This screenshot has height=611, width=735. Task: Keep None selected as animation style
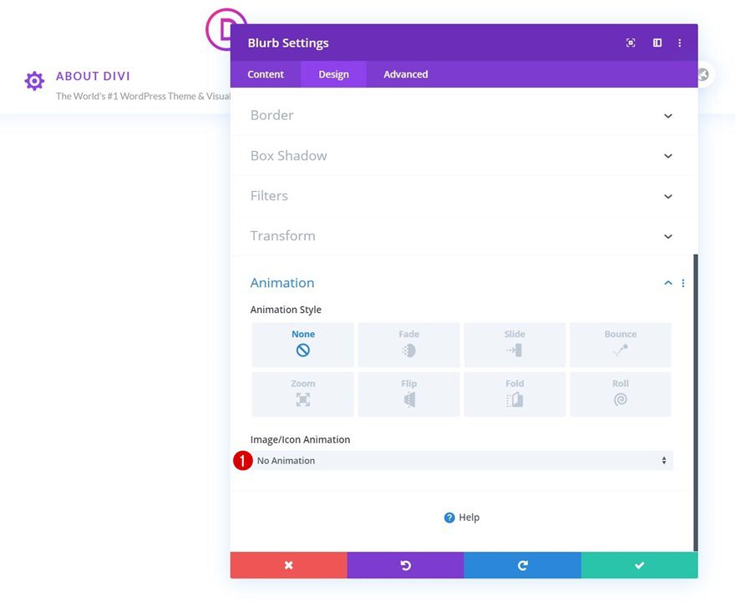pyautogui.click(x=302, y=344)
